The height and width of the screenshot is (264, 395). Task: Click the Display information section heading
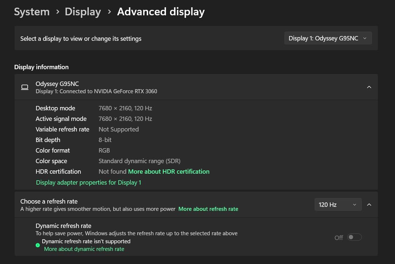[41, 67]
